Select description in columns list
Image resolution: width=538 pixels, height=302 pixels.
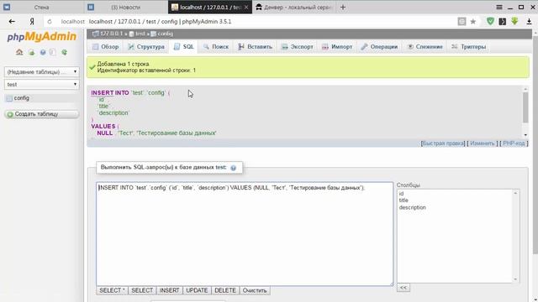coord(413,207)
